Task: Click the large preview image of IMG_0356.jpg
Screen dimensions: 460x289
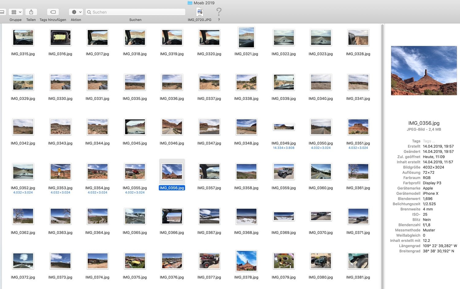Action: pyautogui.click(x=424, y=71)
